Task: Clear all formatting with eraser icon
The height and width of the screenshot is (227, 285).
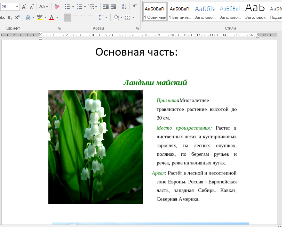Action: point(57,7)
